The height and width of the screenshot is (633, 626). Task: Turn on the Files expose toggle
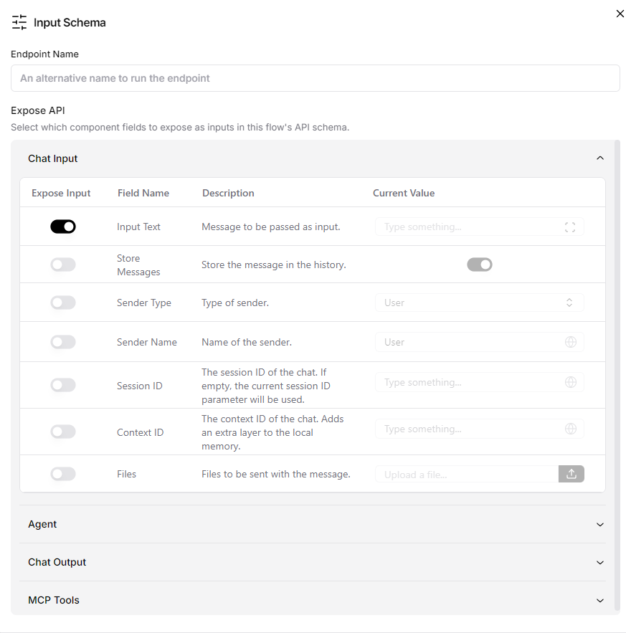[63, 474]
